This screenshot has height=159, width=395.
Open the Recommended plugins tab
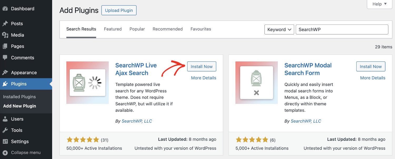167,29
